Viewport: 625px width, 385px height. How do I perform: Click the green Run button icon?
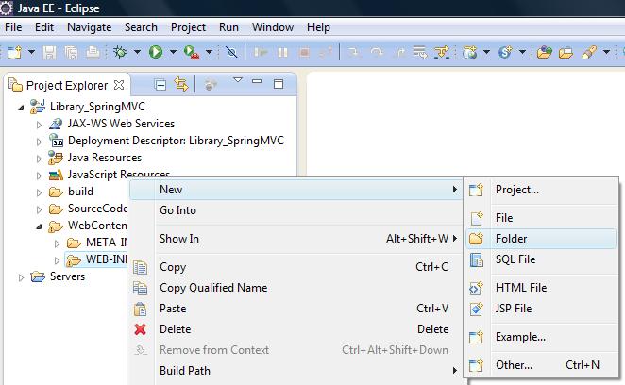156,52
